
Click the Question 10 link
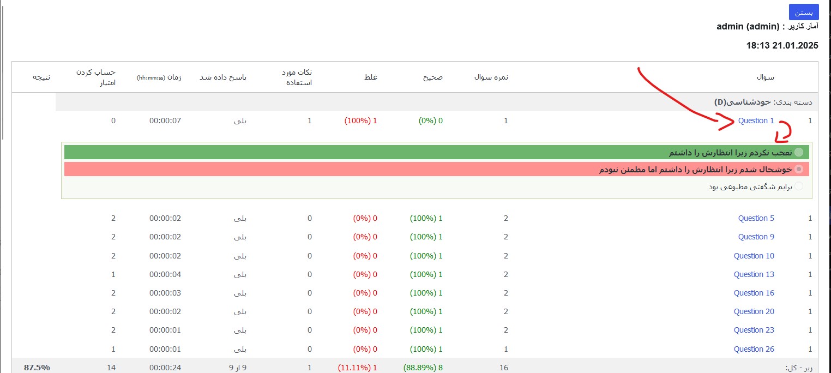tap(754, 256)
